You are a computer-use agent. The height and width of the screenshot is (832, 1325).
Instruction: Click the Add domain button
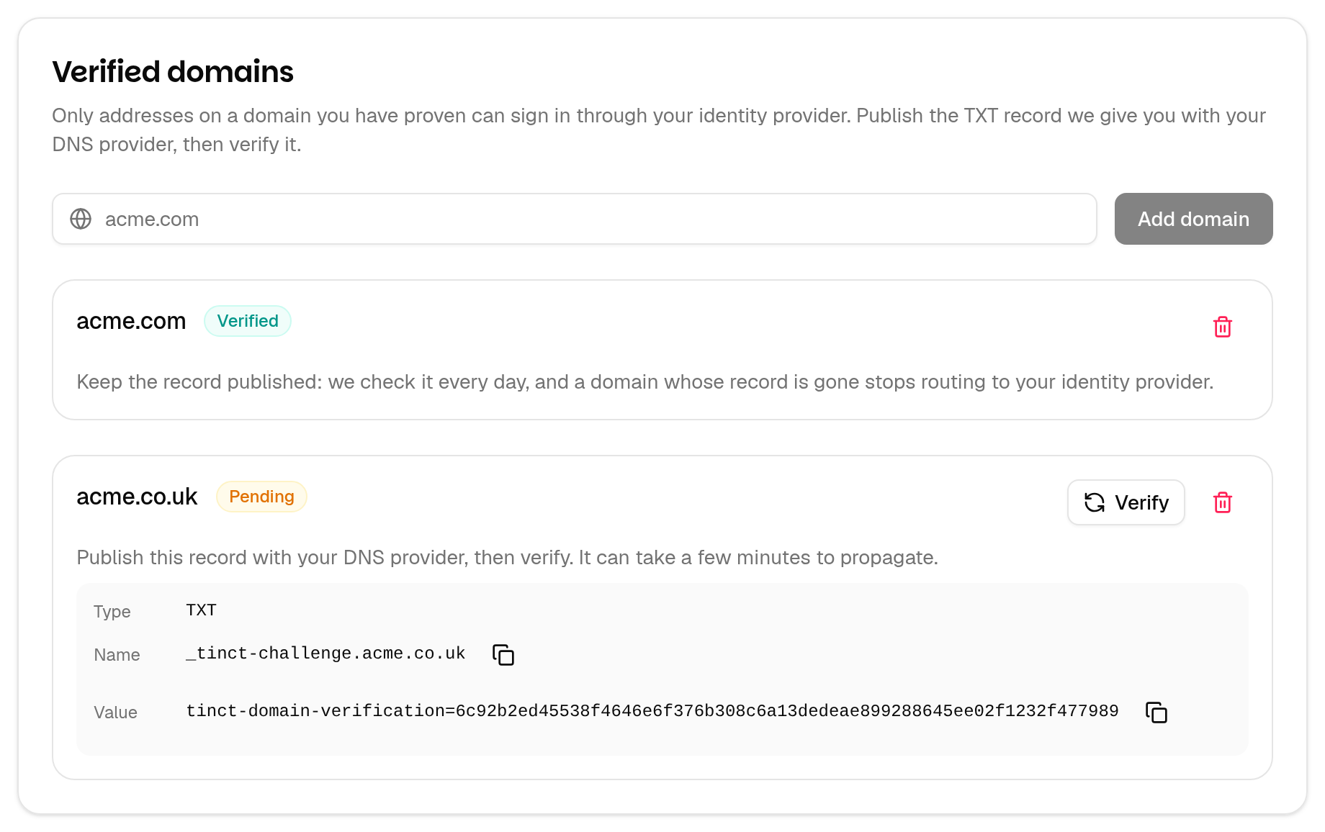click(x=1193, y=219)
